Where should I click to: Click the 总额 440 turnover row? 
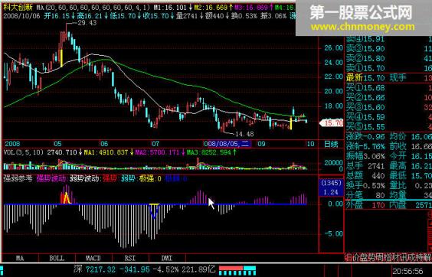click(365, 176)
